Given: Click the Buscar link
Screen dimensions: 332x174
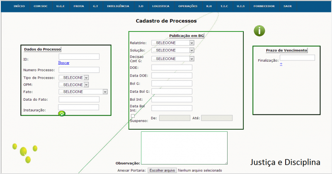Looking at the screenshot, I should pos(64,63).
